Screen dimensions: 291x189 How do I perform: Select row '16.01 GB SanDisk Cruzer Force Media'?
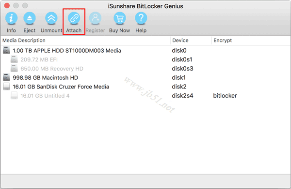[145, 87]
